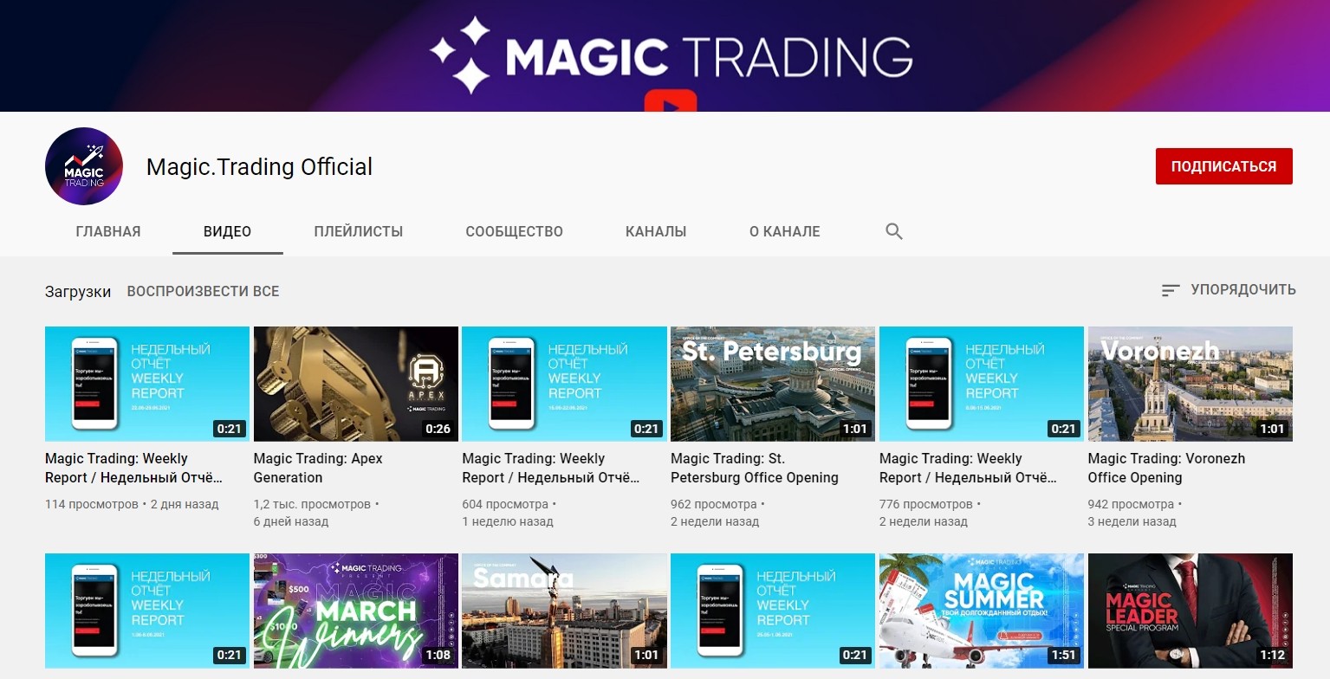Open the Voronezh video thumbnail
This screenshot has width=1330, height=679.
point(1191,384)
